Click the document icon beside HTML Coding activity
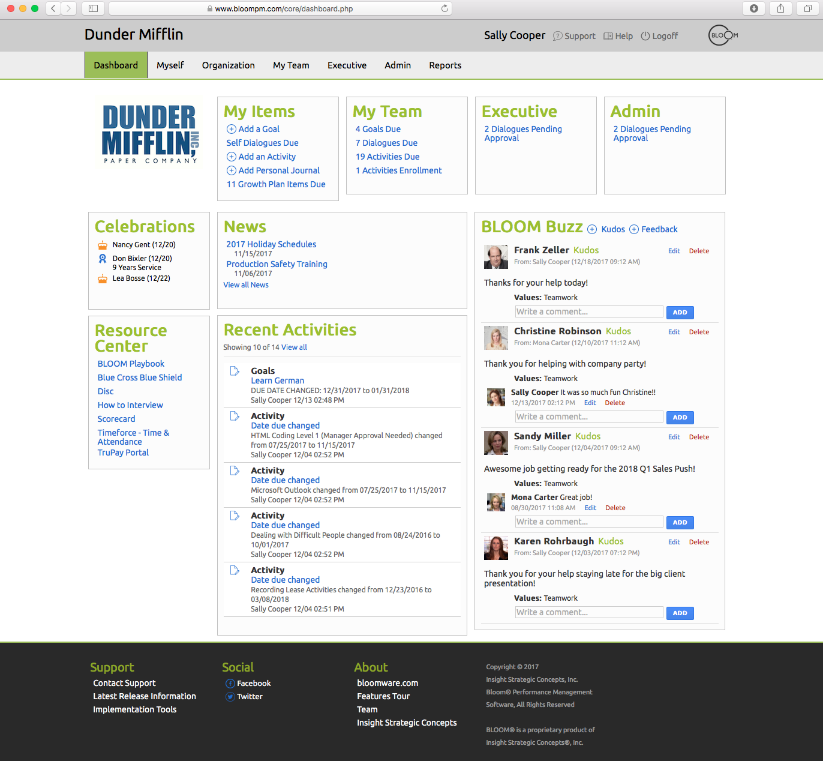The width and height of the screenshot is (823, 761). click(235, 416)
